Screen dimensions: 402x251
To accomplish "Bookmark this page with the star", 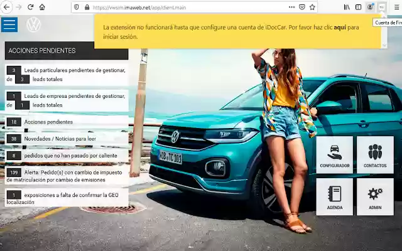I will point(312,7).
